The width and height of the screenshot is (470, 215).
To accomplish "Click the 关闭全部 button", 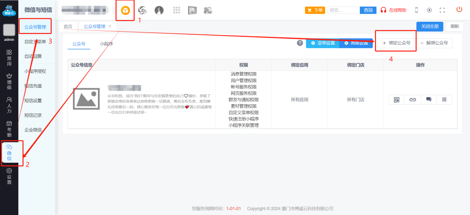I will tap(430, 26).
